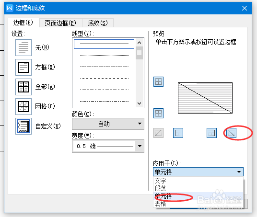Select the short dashed line style

104,67
